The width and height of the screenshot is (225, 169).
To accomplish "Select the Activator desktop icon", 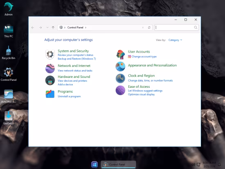I will 9,96.
